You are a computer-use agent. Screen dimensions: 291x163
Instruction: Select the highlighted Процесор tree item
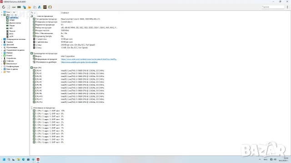[14, 17]
